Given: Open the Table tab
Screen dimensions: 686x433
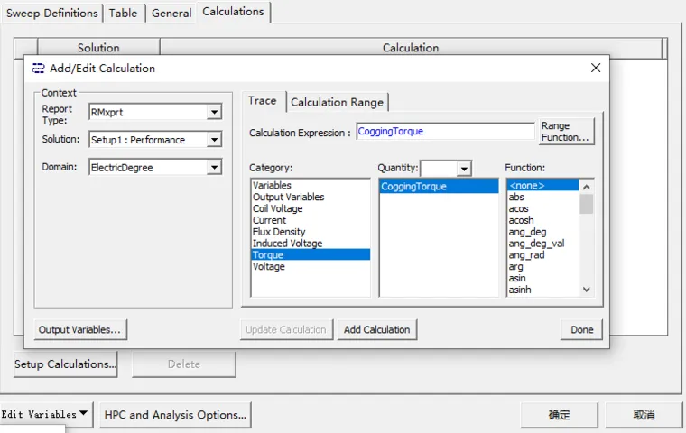Looking at the screenshot, I should click(124, 14).
